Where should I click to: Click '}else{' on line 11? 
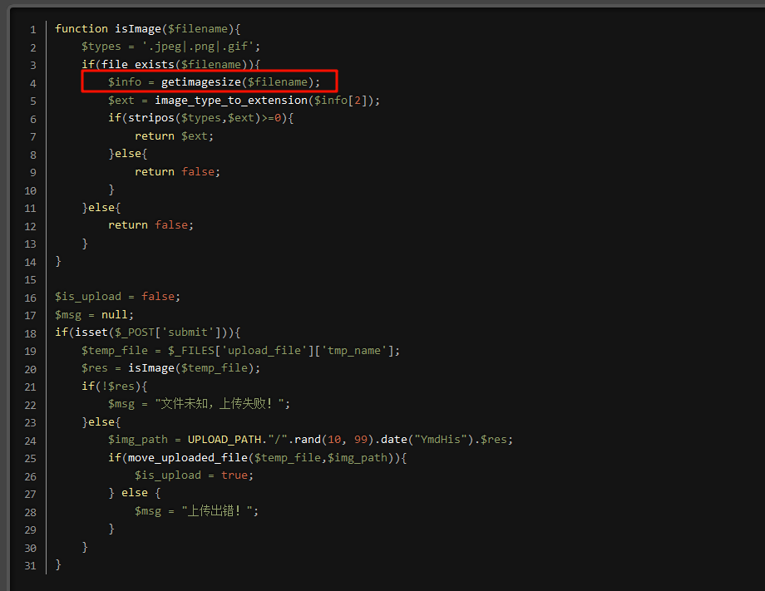(101, 207)
